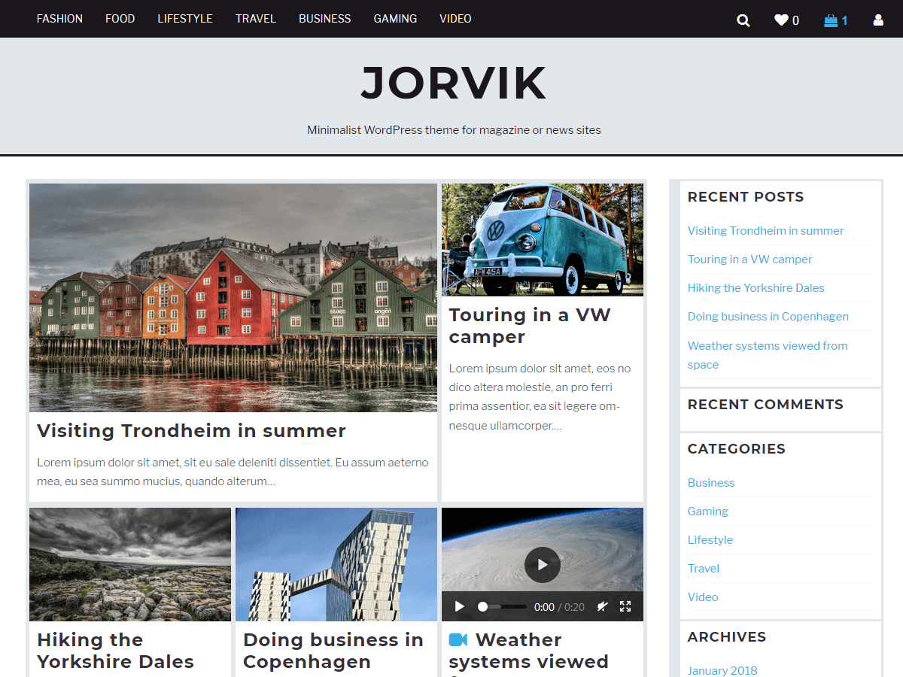This screenshot has height=677, width=903.
Task: Click the play button in the video control bar
Action: tap(459, 606)
